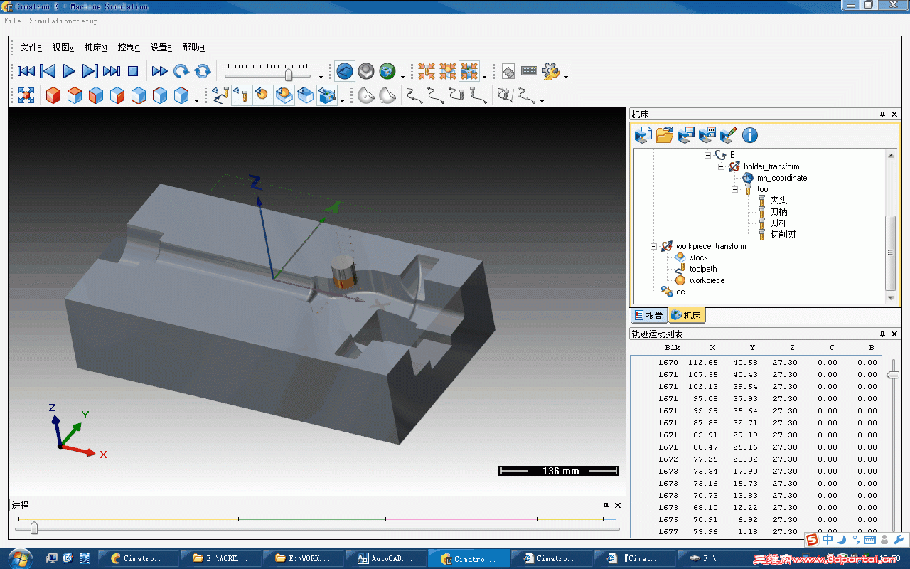
Task: Click the eraser icon in the toolbar
Action: tap(508, 71)
